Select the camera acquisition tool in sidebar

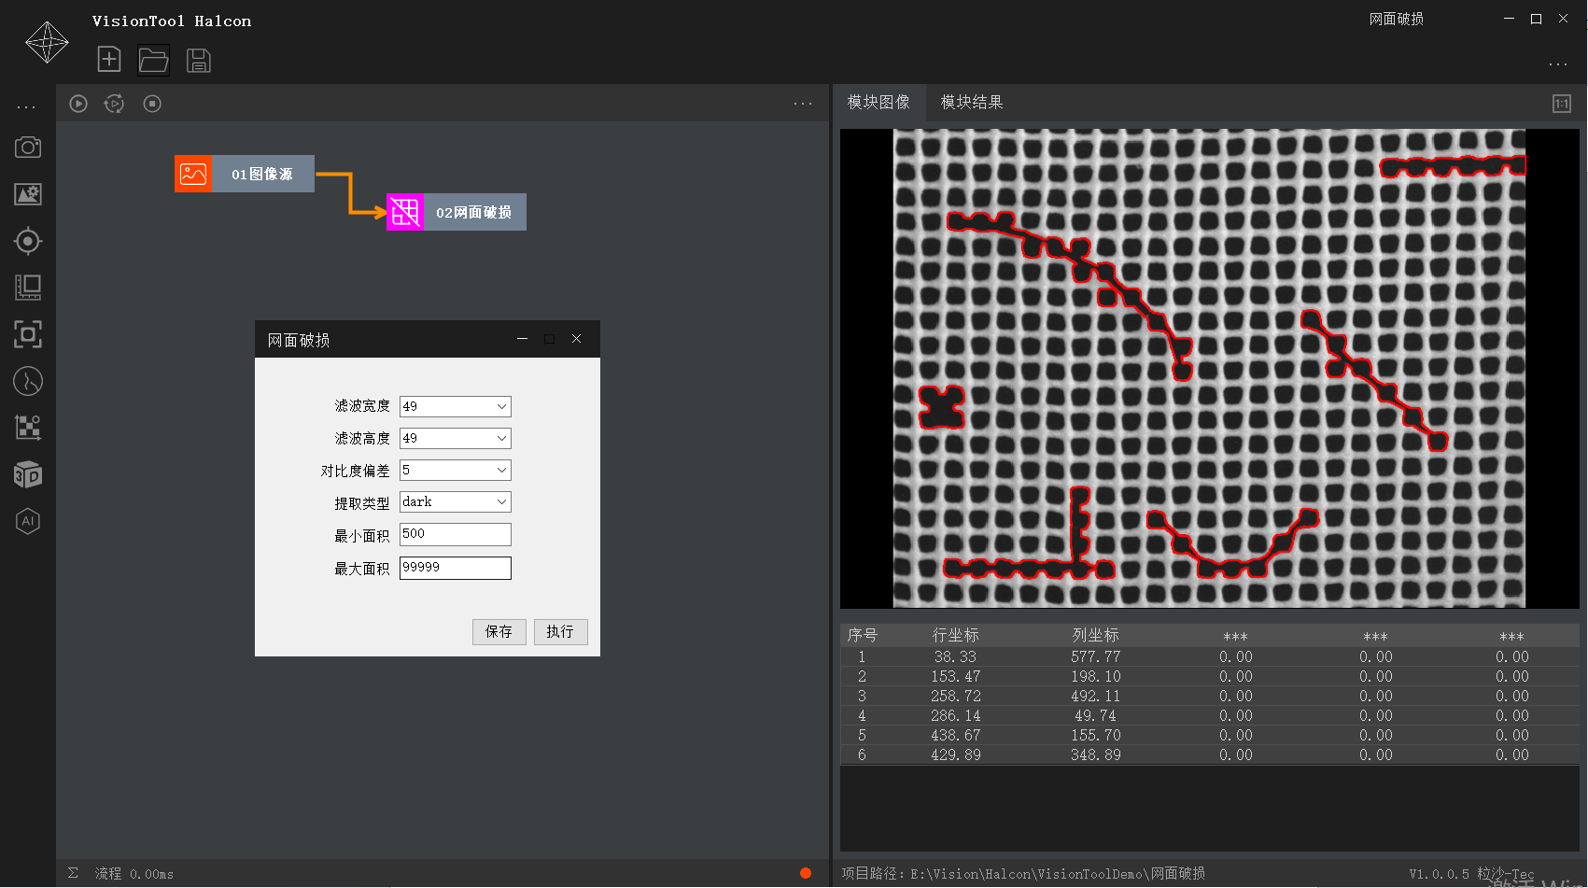pos(28,148)
